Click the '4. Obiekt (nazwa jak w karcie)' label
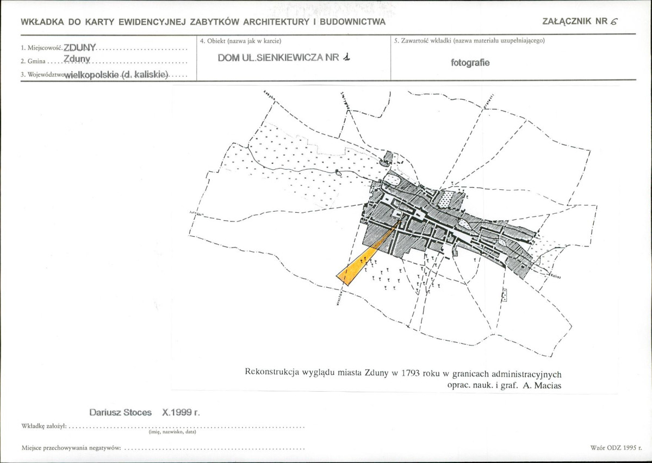652x463 pixels. pos(241,41)
